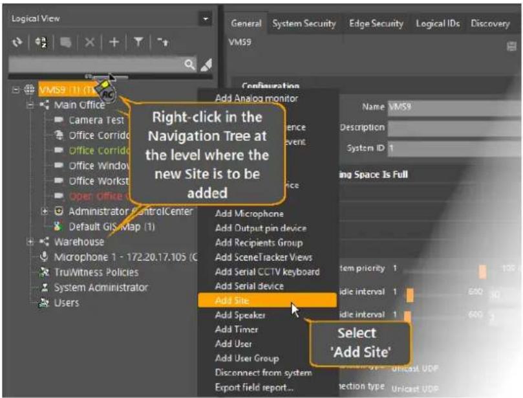Collapse the VMS9 root node
523x398 pixels.
click(16, 89)
